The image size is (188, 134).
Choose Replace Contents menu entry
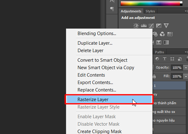click(x=109, y=90)
